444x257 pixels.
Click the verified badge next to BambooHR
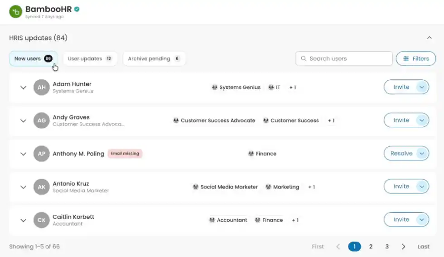point(77,9)
